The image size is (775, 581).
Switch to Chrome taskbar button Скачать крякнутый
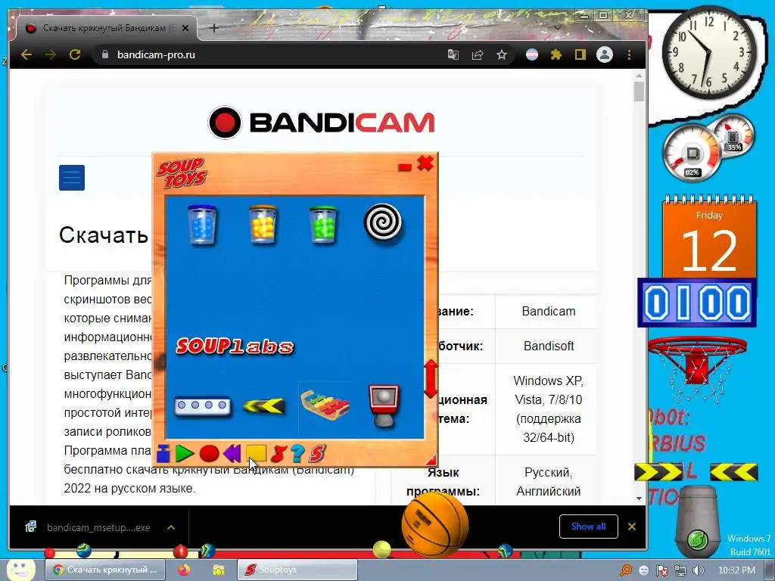[x=104, y=570]
